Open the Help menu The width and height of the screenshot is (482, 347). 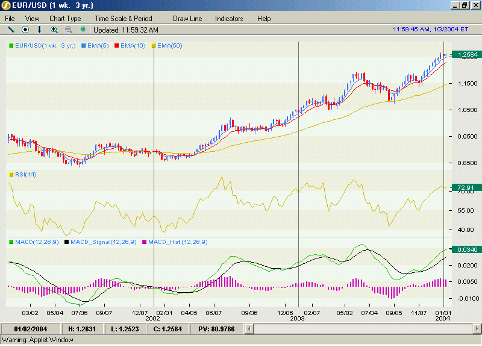(264, 19)
